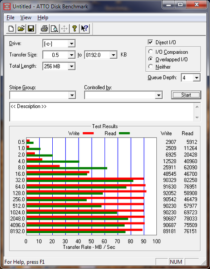Click Transfer Rate - MB / Sec axis label
The image size is (210, 269).
pyautogui.click(x=89, y=247)
